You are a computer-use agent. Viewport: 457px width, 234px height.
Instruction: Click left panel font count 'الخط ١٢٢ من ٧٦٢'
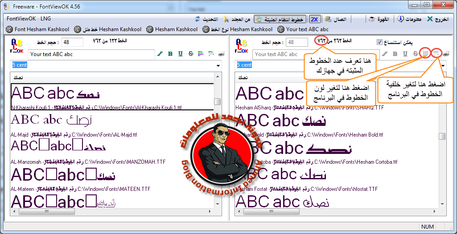(x=110, y=41)
